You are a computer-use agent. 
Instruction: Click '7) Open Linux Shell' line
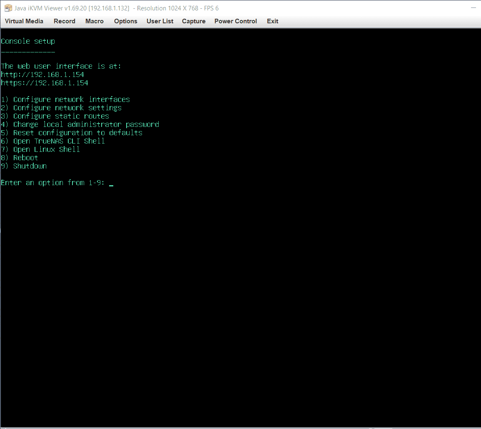[x=40, y=149]
